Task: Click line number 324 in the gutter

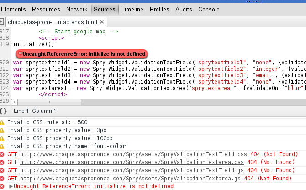Action: (5, 88)
